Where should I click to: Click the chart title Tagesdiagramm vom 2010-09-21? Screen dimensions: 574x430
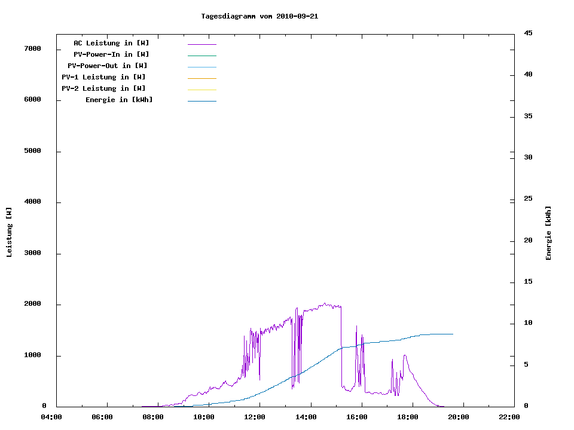(259, 16)
